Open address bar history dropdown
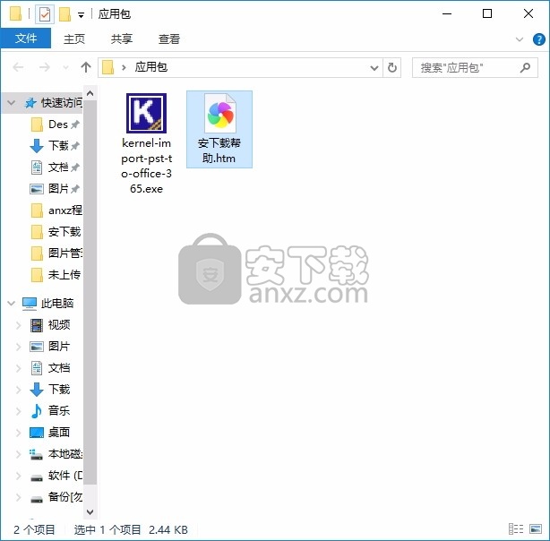Viewport: 550px width, 541px height. pos(375,67)
